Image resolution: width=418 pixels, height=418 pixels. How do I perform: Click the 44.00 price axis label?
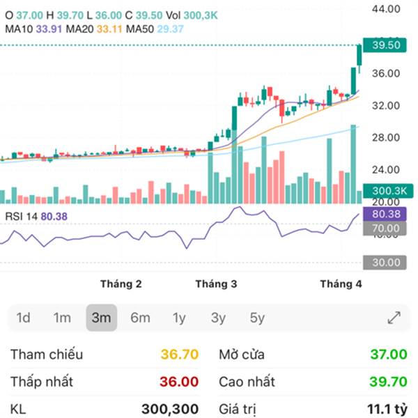point(386,9)
